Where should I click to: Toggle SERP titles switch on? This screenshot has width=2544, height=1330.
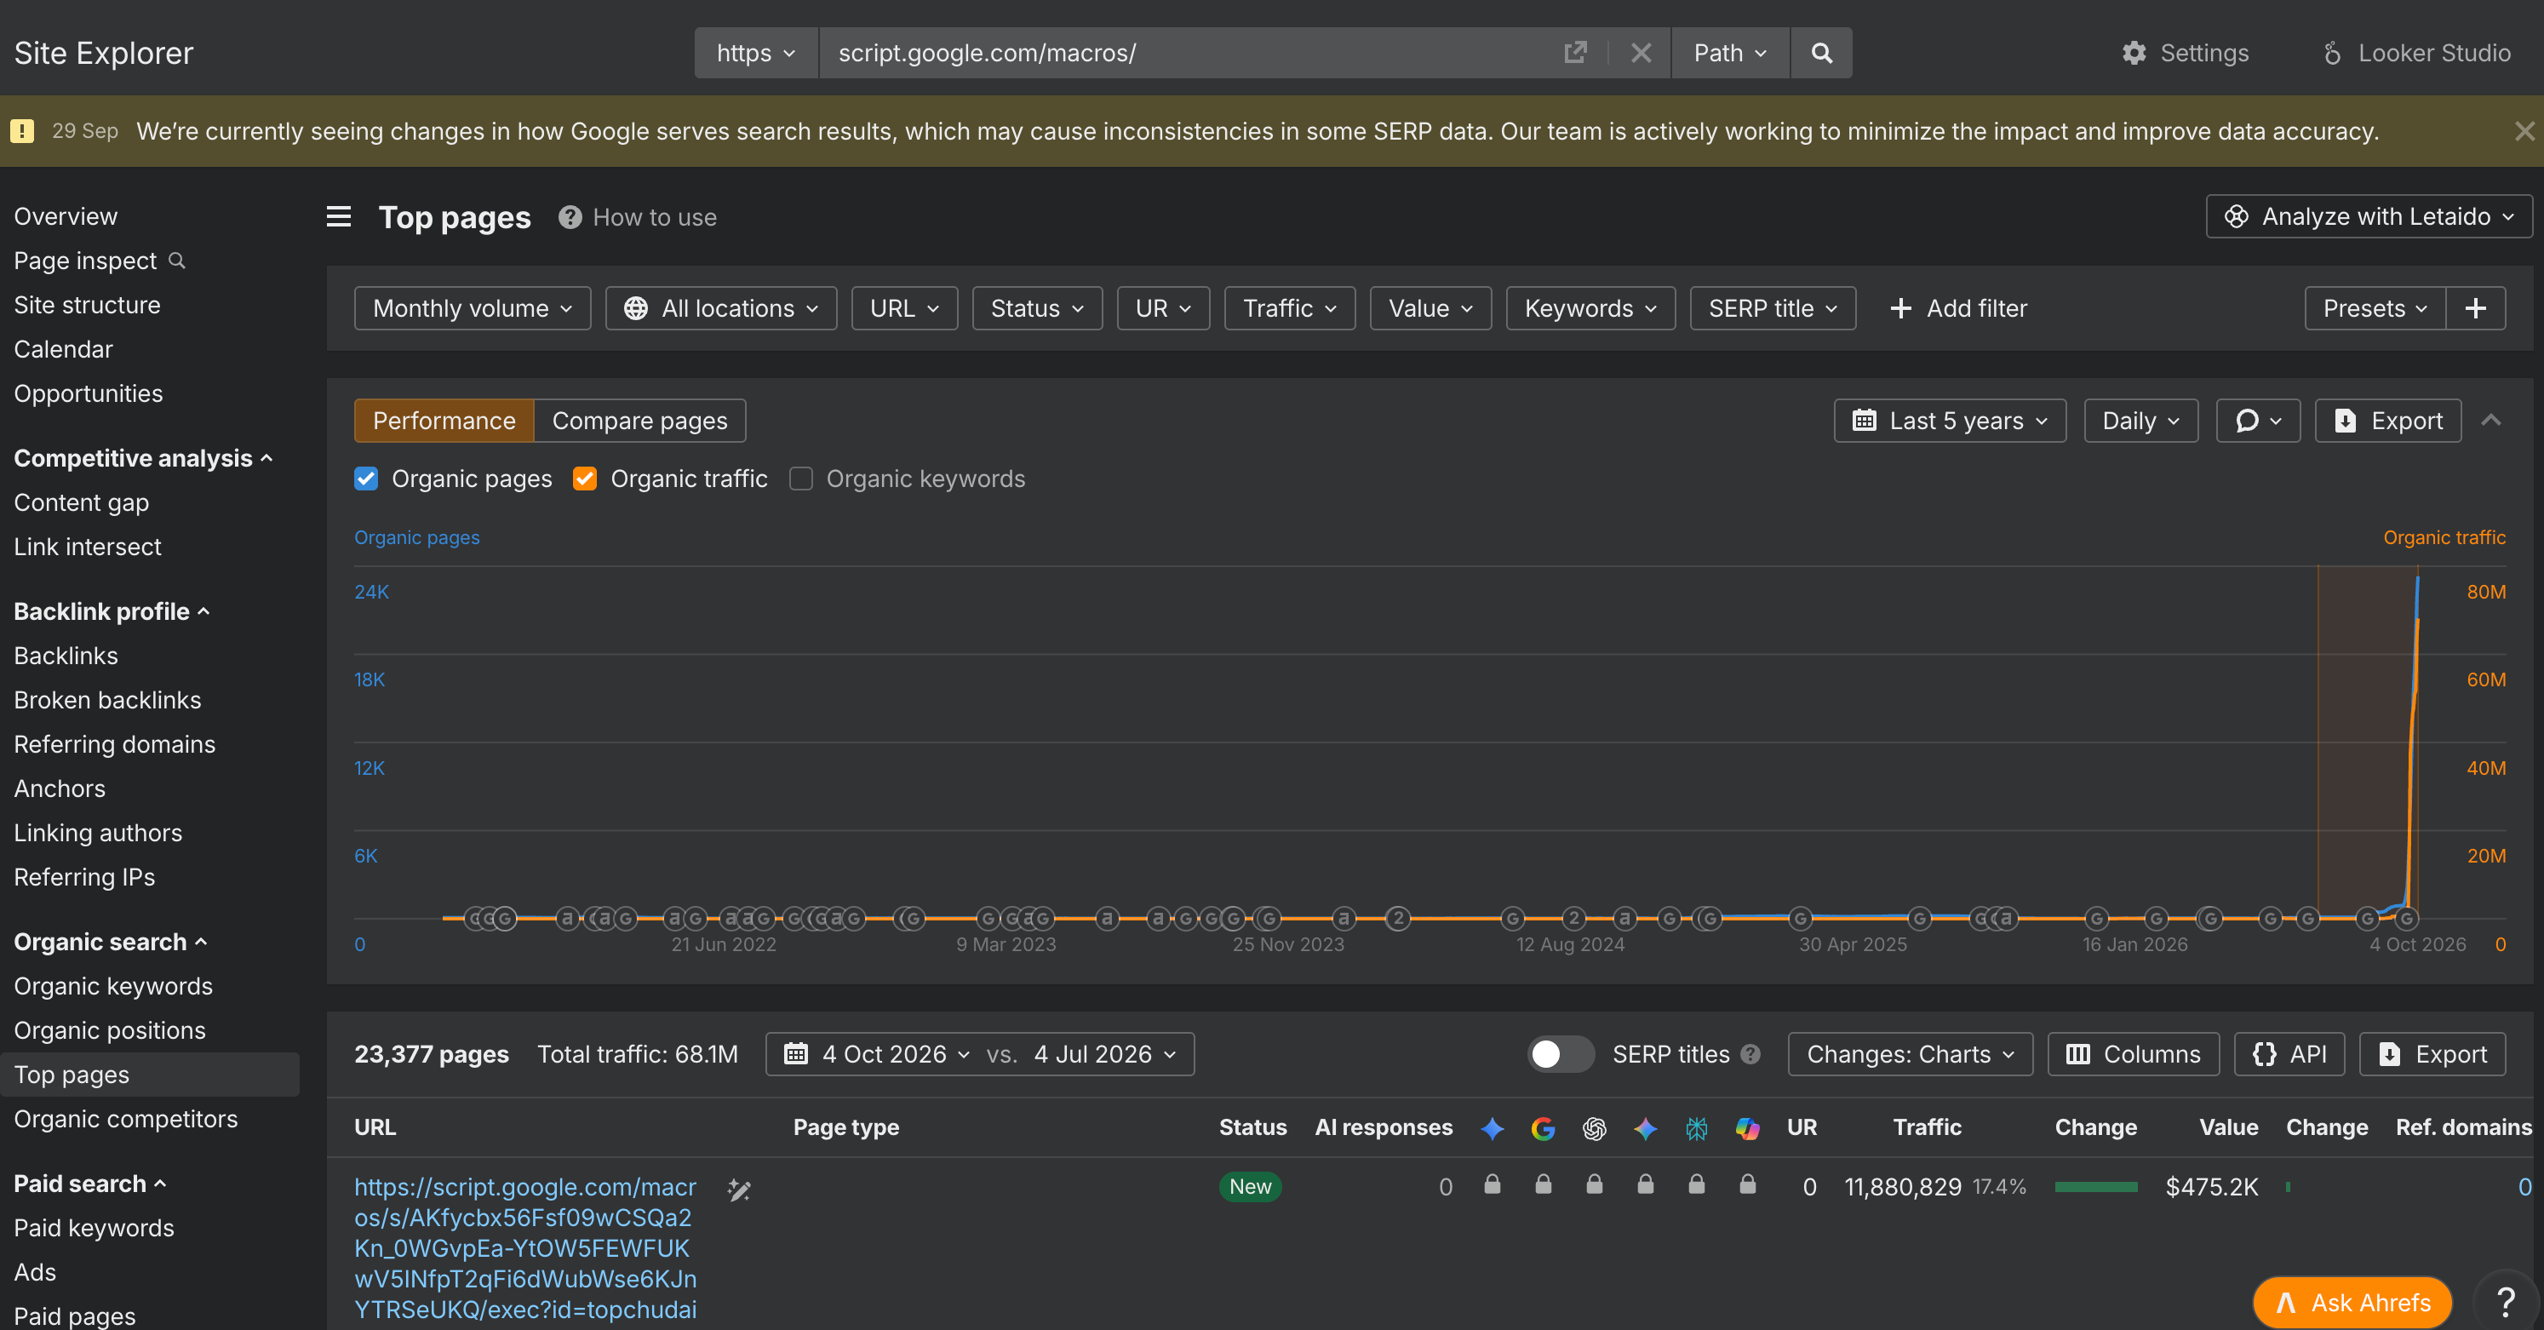1560,1054
